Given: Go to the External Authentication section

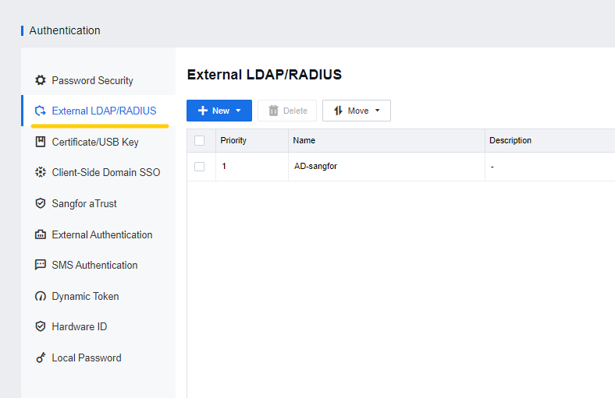Looking at the screenshot, I should (102, 234).
